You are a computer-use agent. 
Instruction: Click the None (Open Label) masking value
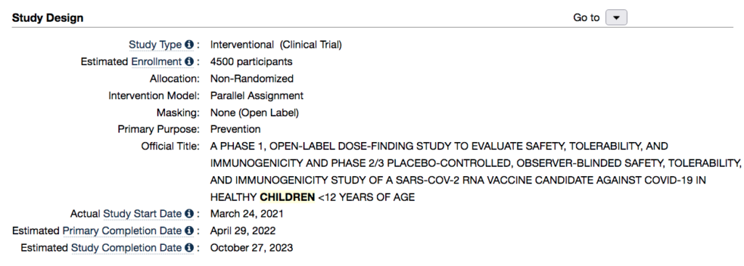(255, 112)
